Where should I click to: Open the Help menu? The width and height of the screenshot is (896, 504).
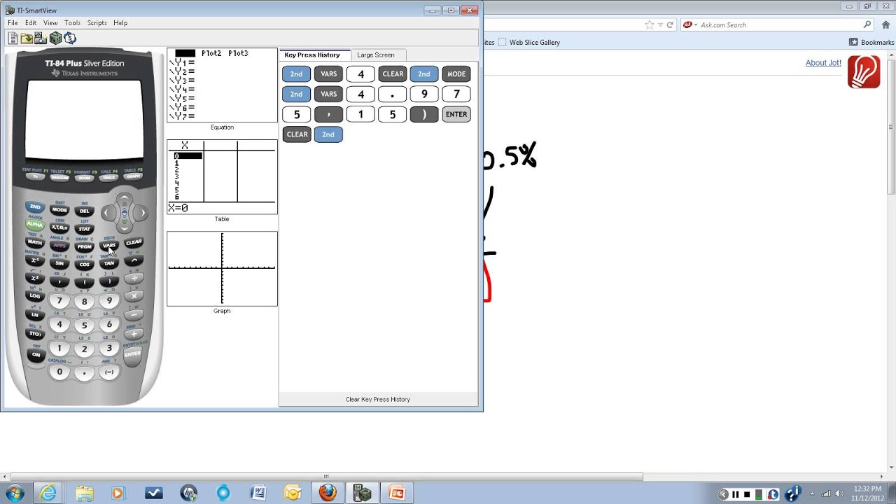click(x=120, y=23)
